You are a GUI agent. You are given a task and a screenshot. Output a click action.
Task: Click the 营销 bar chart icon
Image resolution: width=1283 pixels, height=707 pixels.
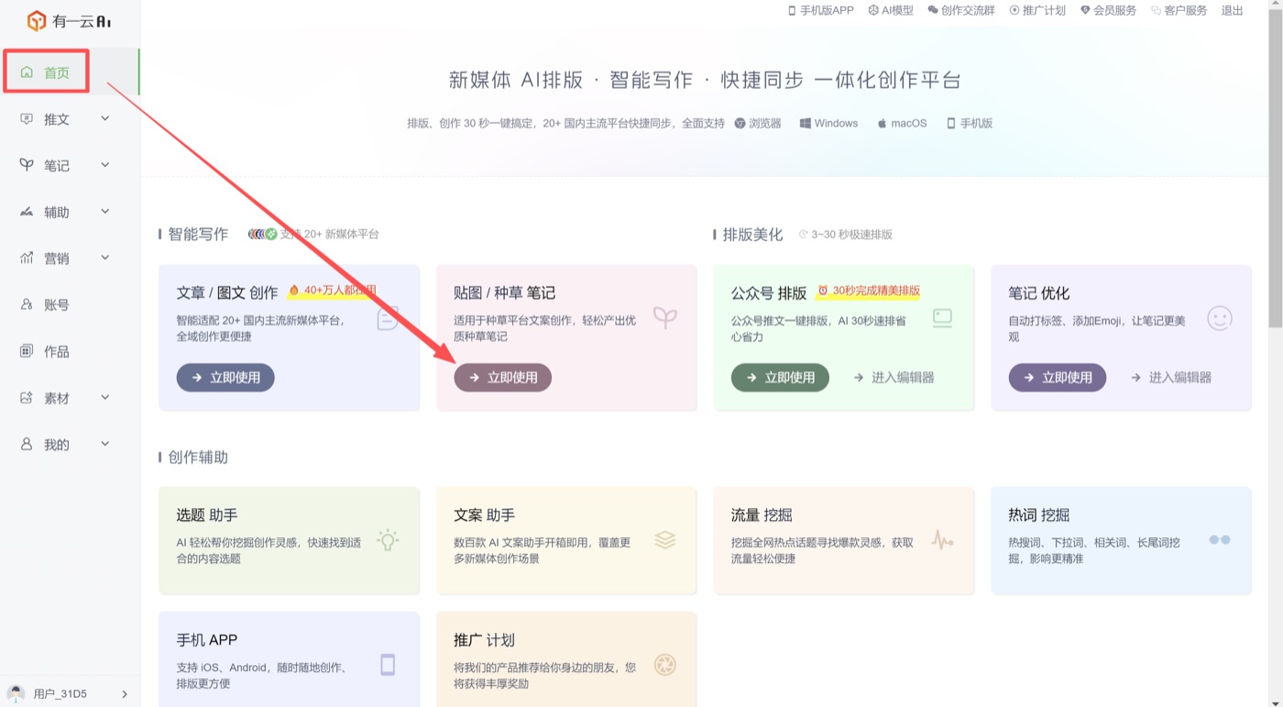(27, 259)
